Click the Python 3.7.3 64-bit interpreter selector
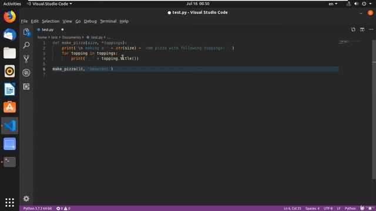Screen dimensions: 376x211 38,209
